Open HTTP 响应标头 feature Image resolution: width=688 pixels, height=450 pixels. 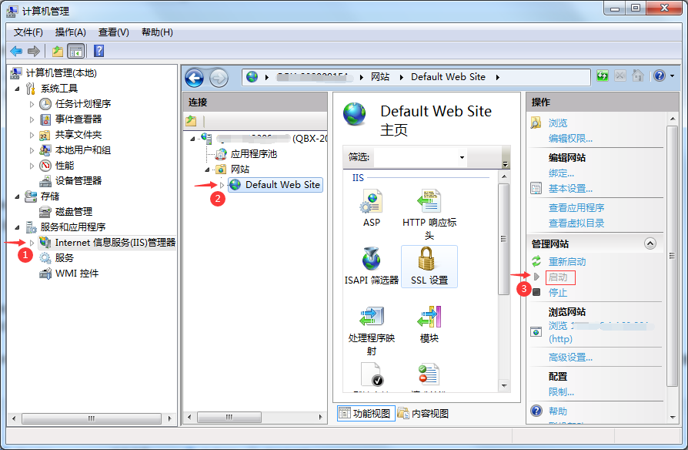429,214
